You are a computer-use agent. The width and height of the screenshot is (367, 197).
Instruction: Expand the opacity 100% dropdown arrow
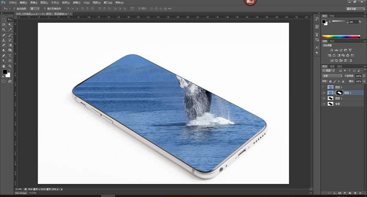pos(364,76)
